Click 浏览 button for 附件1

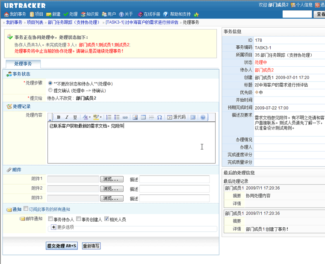pos(112,179)
